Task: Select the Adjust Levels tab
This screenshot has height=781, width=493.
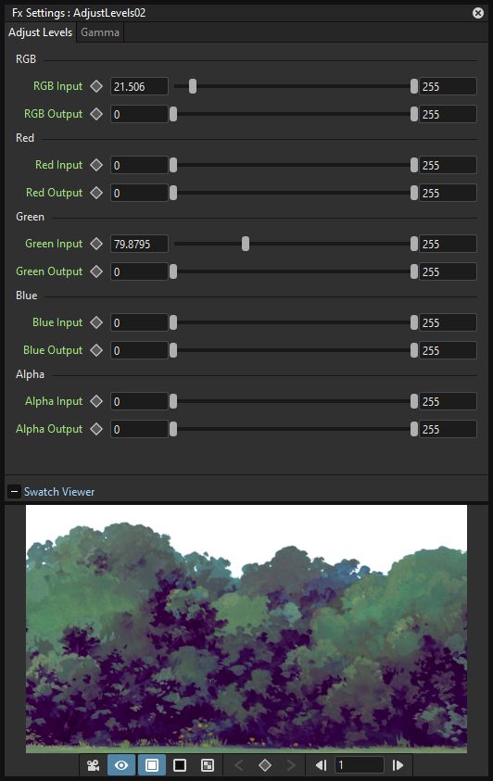Action: (41, 32)
